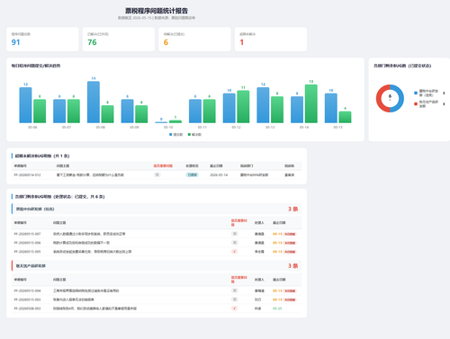Click the red donut legend swatch
This screenshot has width=450, height=339.
pyautogui.click(x=416, y=104)
